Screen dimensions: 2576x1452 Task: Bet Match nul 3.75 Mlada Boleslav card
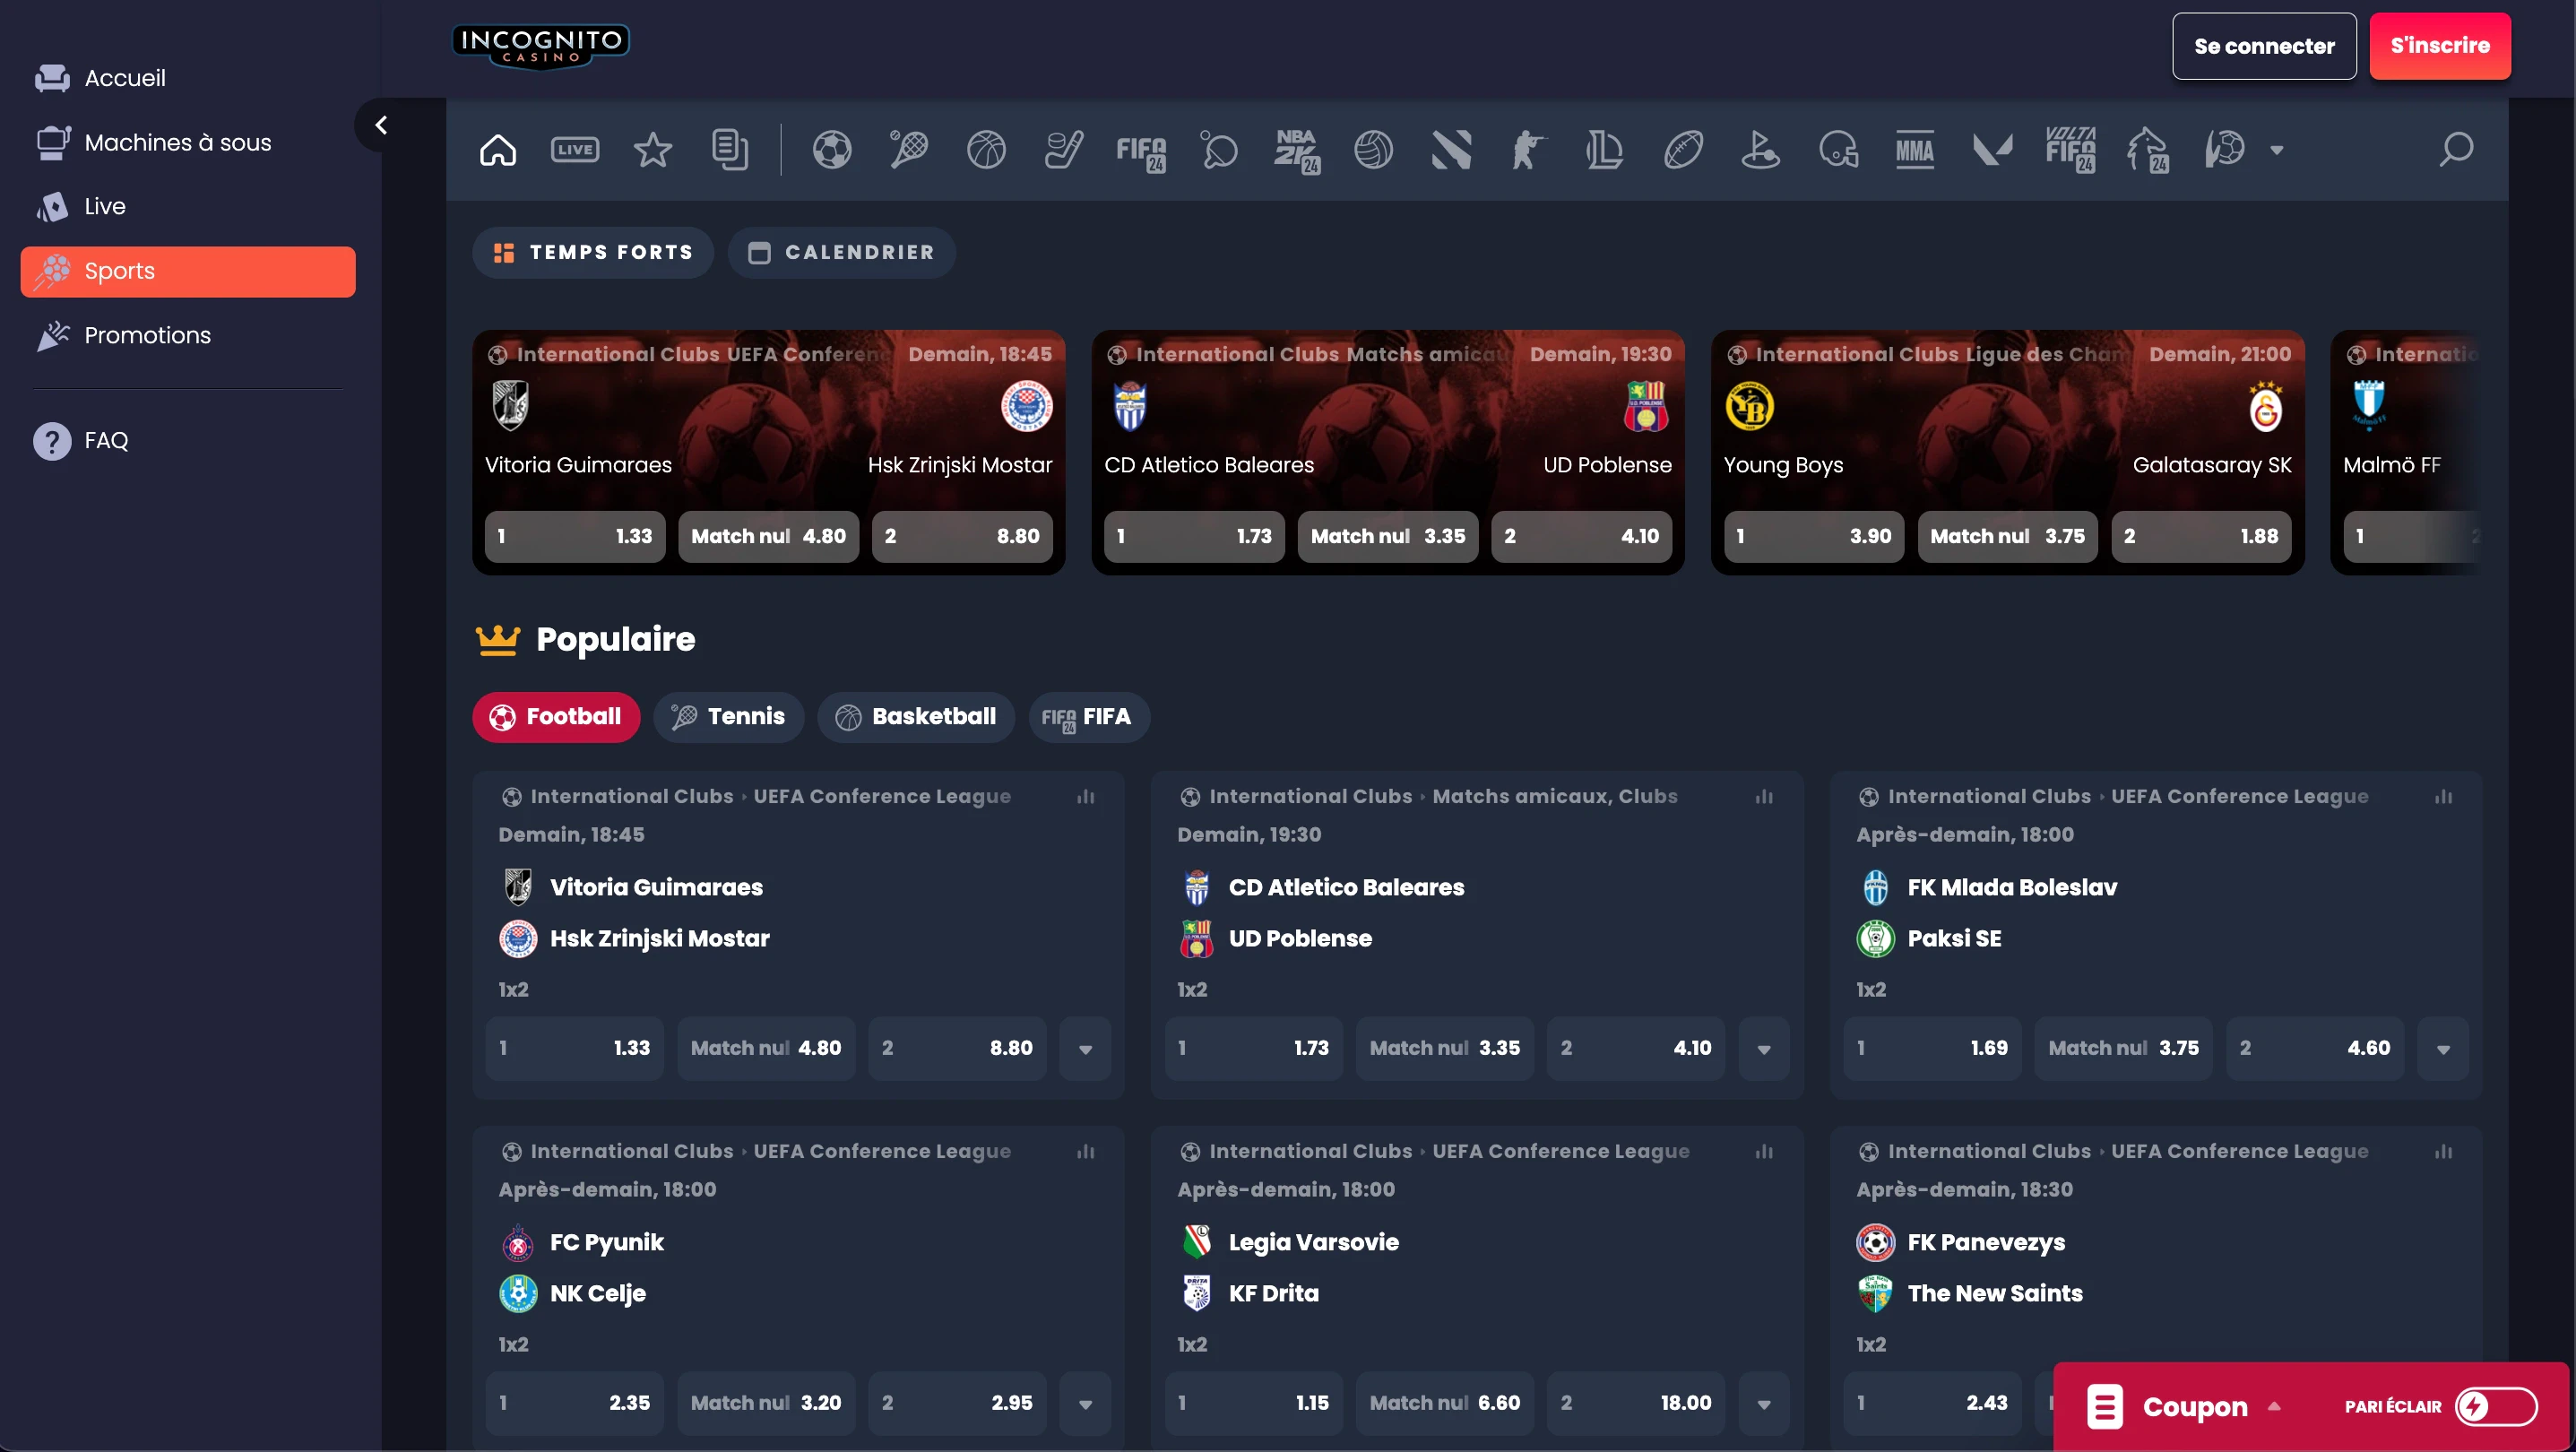pos(2123,1049)
